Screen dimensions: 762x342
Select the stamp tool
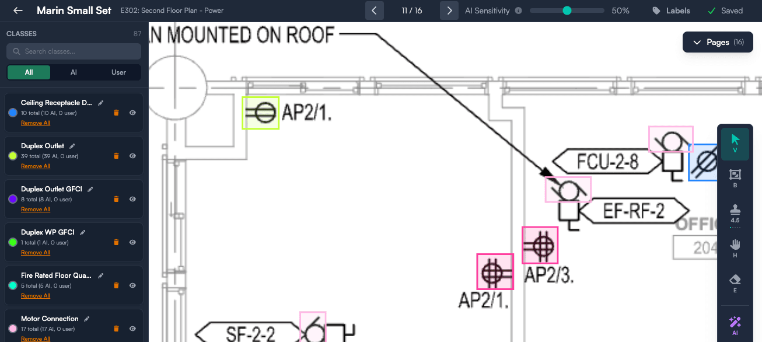pos(735,212)
